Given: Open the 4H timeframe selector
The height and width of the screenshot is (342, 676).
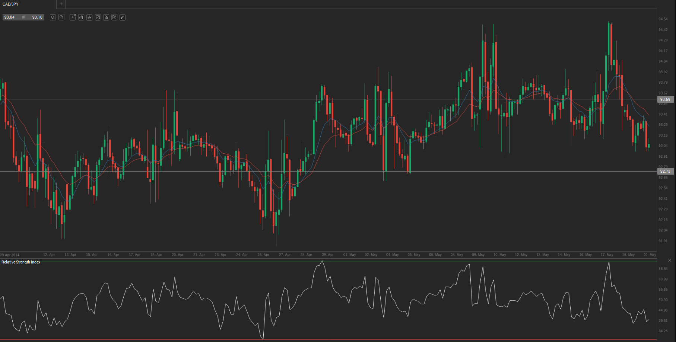Looking at the screenshot, I should pyautogui.click(x=73, y=17).
